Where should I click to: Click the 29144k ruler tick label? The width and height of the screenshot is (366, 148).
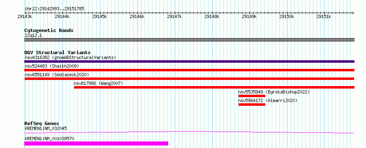tap(62, 17)
